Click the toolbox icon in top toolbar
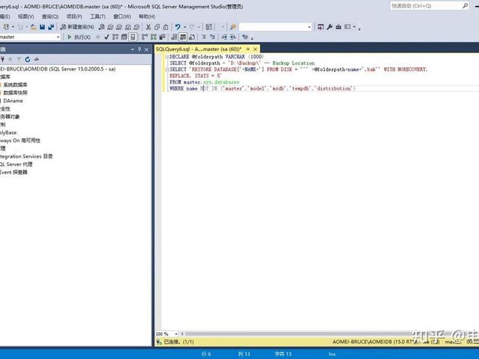The width and height of the screenshot is (479, 359). [338, 27]
